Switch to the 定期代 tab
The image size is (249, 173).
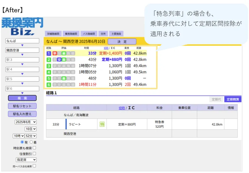[216, 100]
